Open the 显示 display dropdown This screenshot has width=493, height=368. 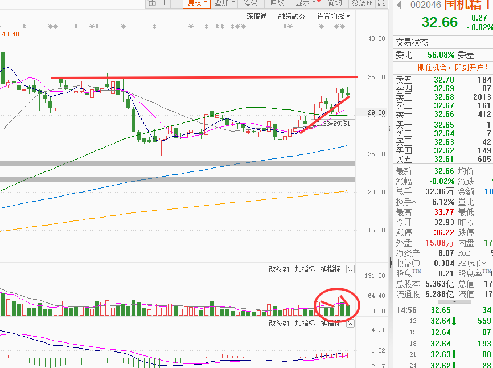(x=306, y=3)
